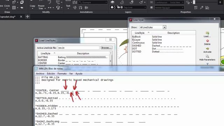The image size is (224, 126).
Task: Sort by Description column in Load LineStyles
Action: click(x=83, y=53)
